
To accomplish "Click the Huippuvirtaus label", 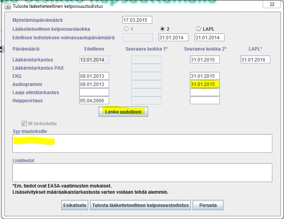I will tap(28, 101).
